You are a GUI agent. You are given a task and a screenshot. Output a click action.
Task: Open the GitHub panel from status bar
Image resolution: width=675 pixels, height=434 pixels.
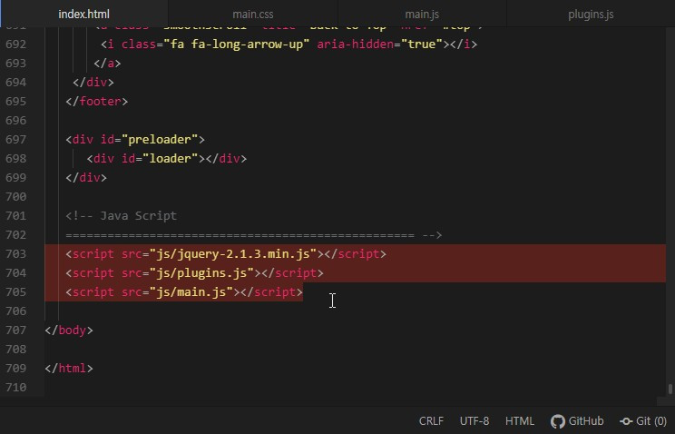coord(577,420)
